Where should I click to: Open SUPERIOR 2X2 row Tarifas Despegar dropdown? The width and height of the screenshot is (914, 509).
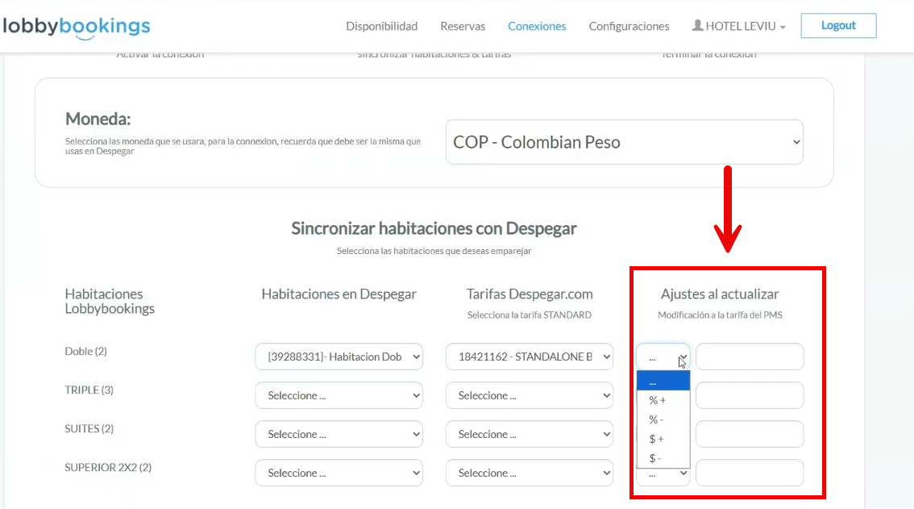[x=530, y=473]
